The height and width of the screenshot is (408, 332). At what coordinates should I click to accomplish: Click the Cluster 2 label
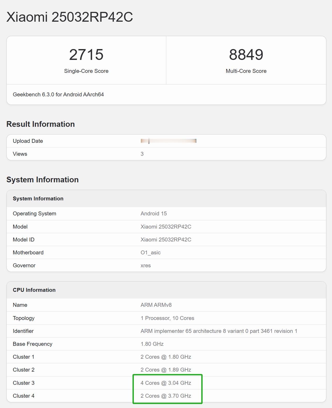tap(24, 370)
